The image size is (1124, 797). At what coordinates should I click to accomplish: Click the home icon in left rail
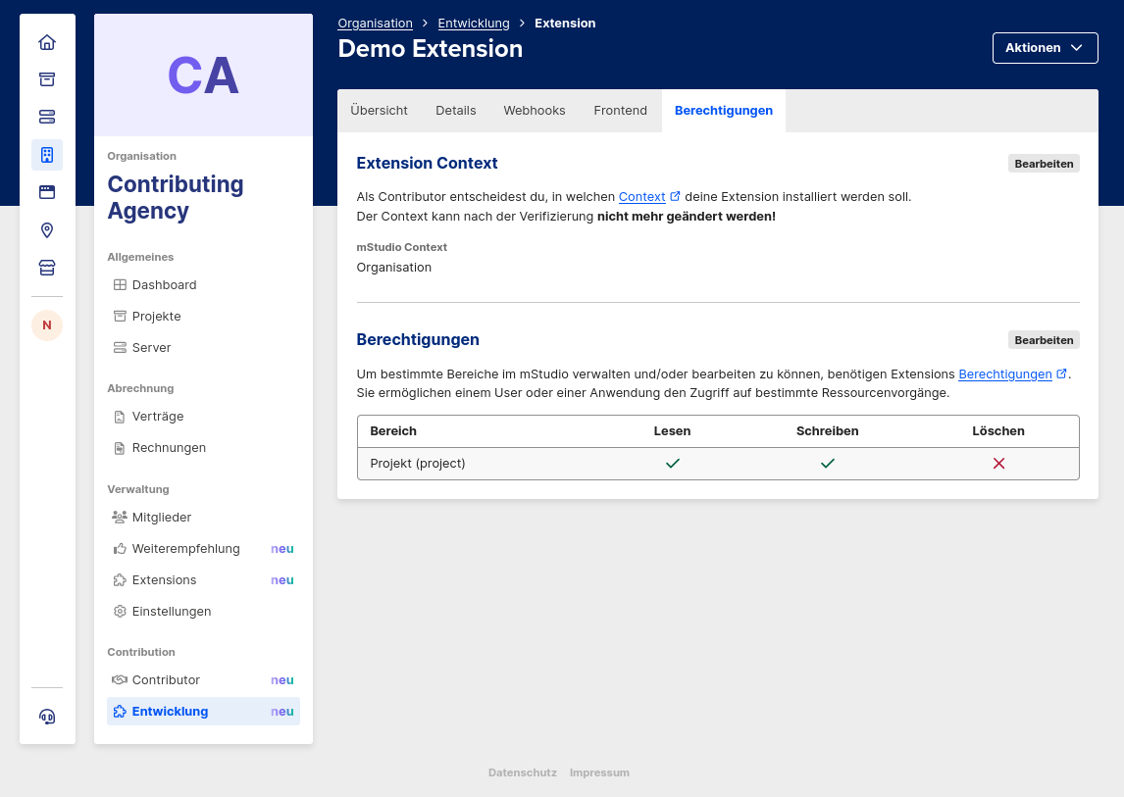click(x=47, y=42)
